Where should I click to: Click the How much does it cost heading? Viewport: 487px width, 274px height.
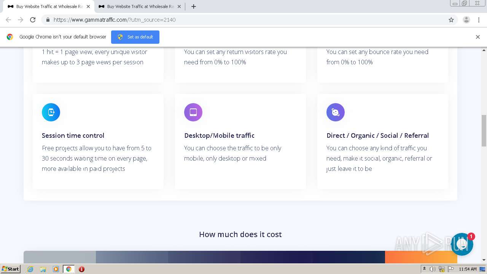click(x=240, y=234)
